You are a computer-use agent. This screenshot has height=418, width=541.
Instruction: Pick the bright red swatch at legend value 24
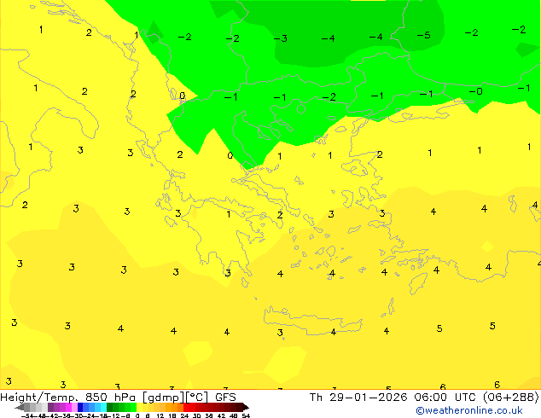pyautogui.click(x=186, y=407)
